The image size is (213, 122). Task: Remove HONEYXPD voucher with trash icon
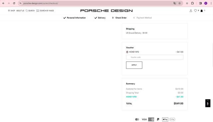click(127, 52)
